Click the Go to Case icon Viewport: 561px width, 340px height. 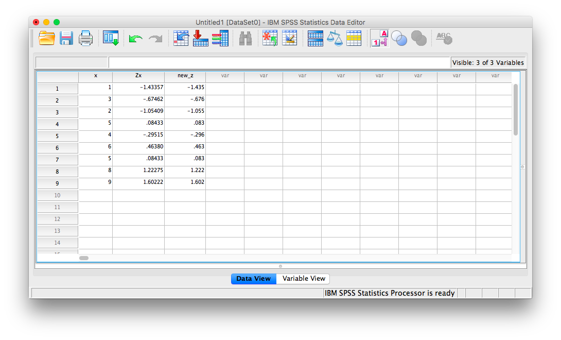click(181, 38)
